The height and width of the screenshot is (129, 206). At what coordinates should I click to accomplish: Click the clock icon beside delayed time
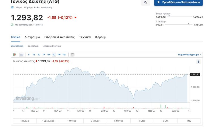[x=12, y=25]
